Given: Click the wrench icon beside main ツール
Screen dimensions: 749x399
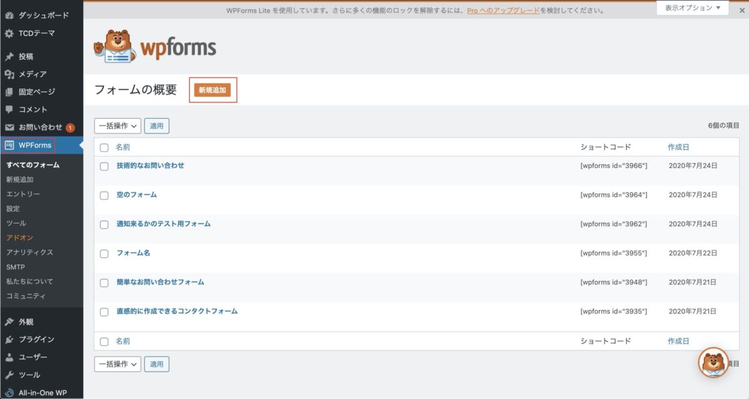Looking at the screenshot, I should [x=9, y=375].
